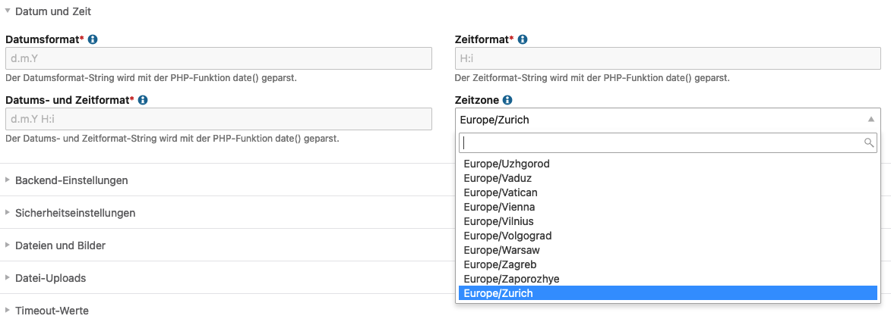This screenshot has width=891, height=322.
Task: Click the info icon for Datums- und Zeitformat
Action: coord(143,99)
